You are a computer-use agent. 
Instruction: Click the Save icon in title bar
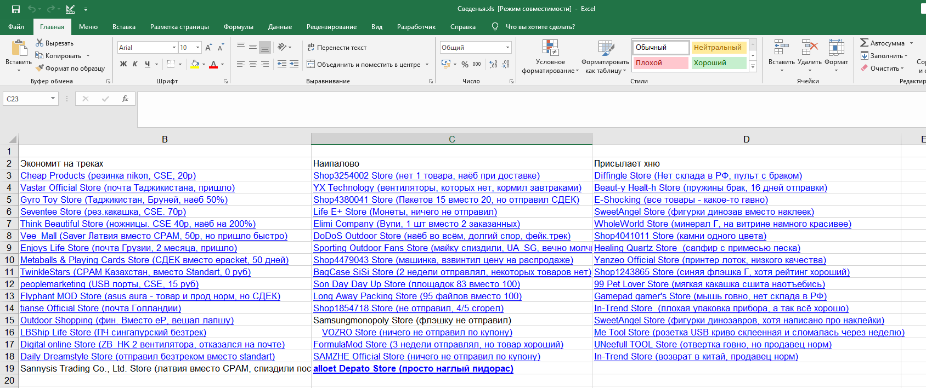pyautogui.click(x=16, y=9)
